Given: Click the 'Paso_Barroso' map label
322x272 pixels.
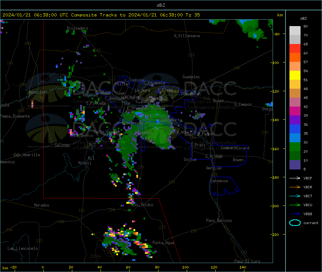Looking at the screenshot, I should pyautogui.click(x=219, y=221).
